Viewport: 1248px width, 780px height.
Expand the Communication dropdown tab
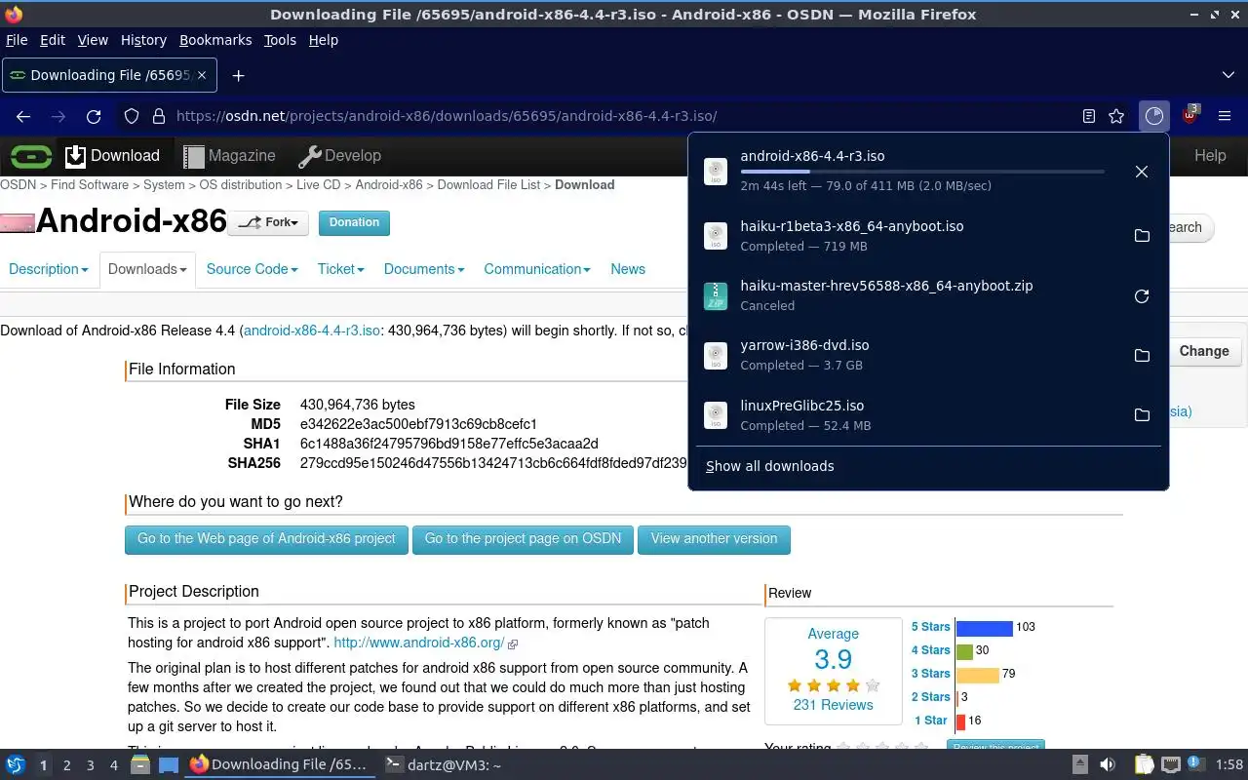(536, 269)
